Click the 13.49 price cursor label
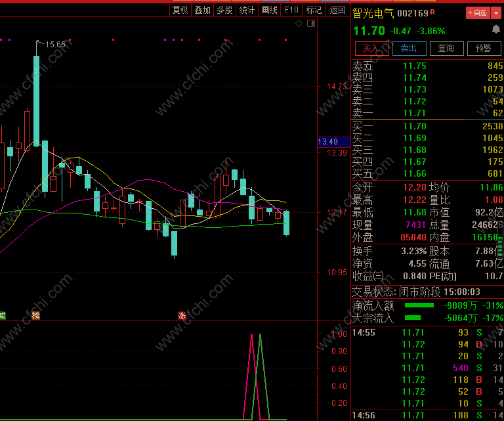The image size is (504, 421). [333, 142]
